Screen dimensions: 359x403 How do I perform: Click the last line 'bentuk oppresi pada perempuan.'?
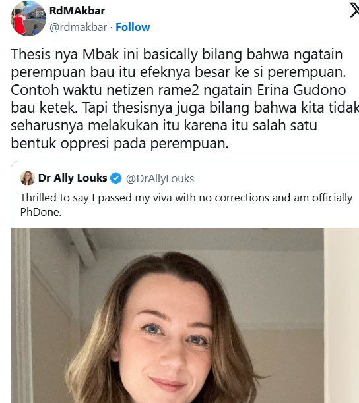pyautogui.click(x=119, y=144)
